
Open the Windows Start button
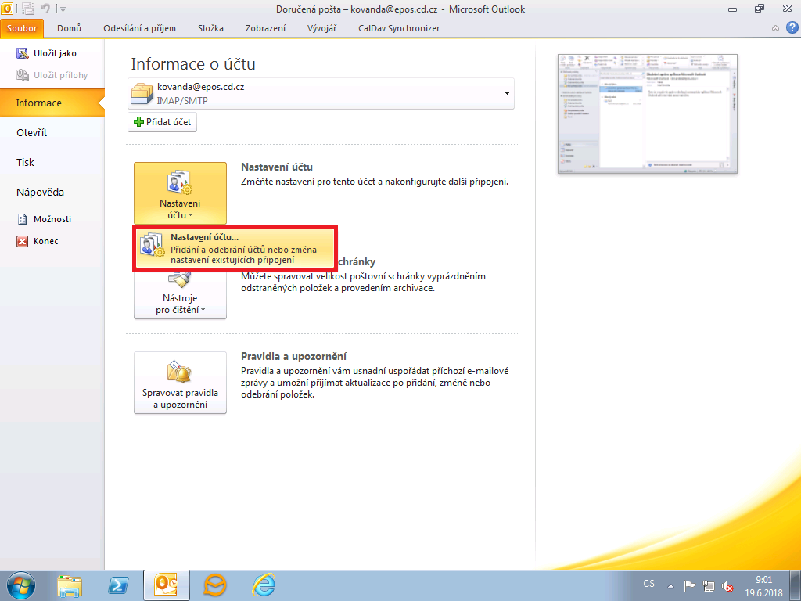(20, 585)
